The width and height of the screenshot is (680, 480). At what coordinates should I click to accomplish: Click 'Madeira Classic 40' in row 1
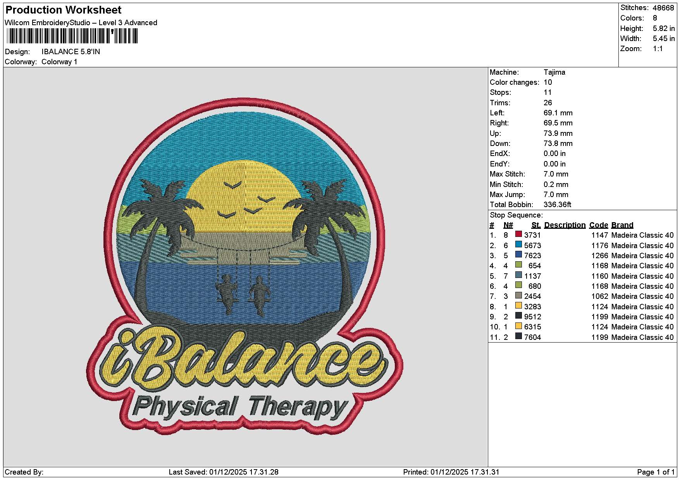pos(642,235)
